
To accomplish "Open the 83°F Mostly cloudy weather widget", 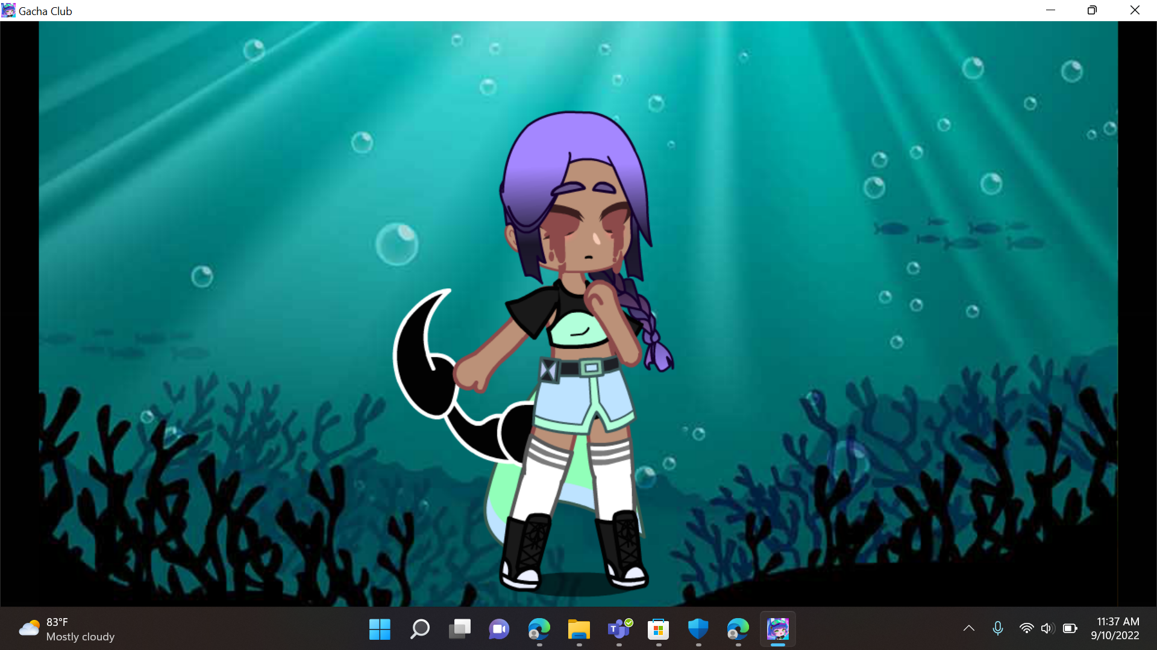I will click(x=66, y=629).
